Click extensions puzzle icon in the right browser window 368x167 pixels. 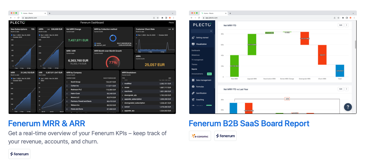[x=343, y=18]
